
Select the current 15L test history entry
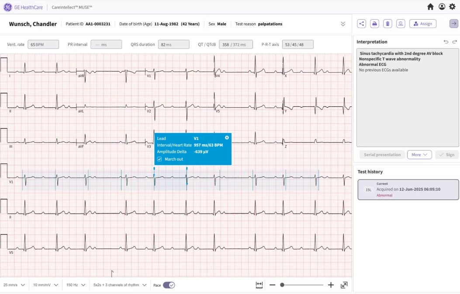[x=408, y=190]
